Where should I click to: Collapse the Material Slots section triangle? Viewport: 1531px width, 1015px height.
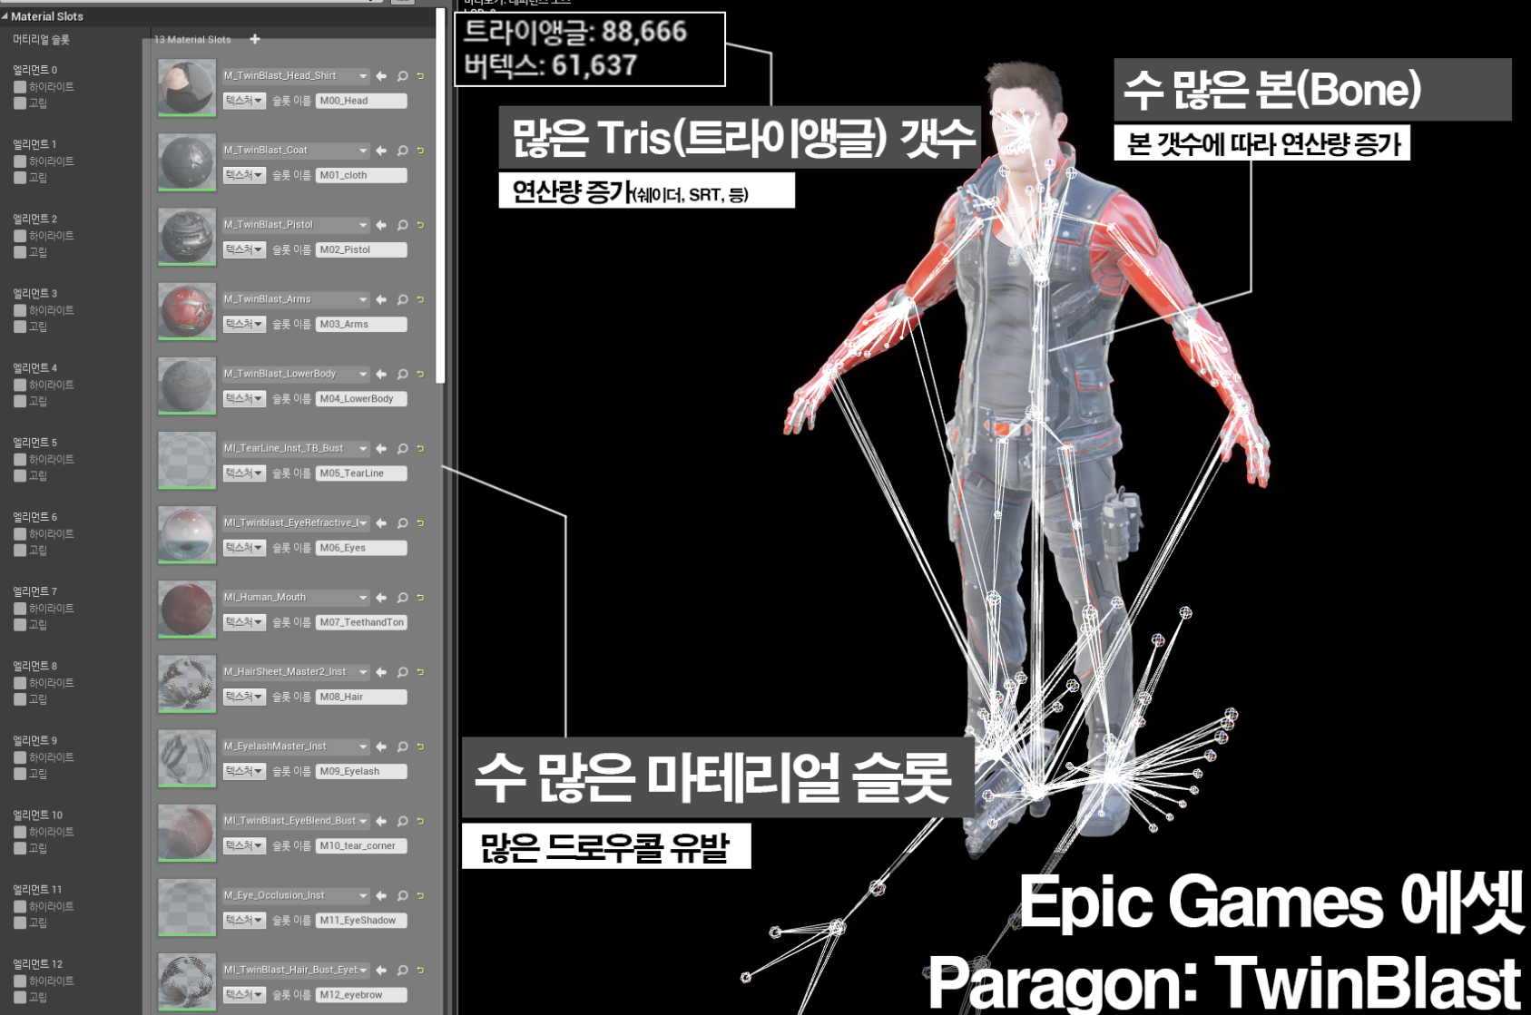pos(5,16)
